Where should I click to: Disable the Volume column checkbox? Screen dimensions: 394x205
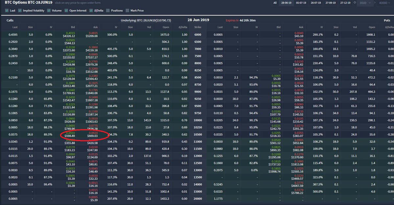(49, 11)
